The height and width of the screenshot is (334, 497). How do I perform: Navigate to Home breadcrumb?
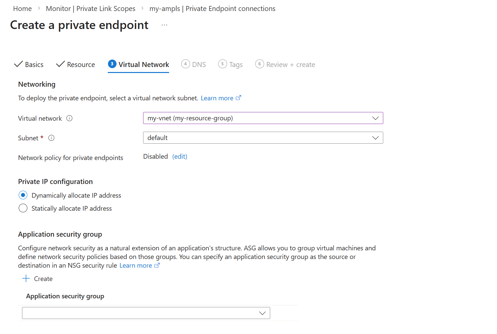click(22, 9)
